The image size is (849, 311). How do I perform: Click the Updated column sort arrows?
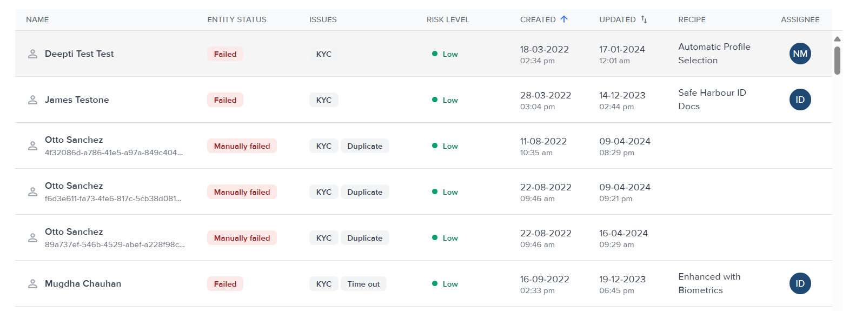point(644,19)
